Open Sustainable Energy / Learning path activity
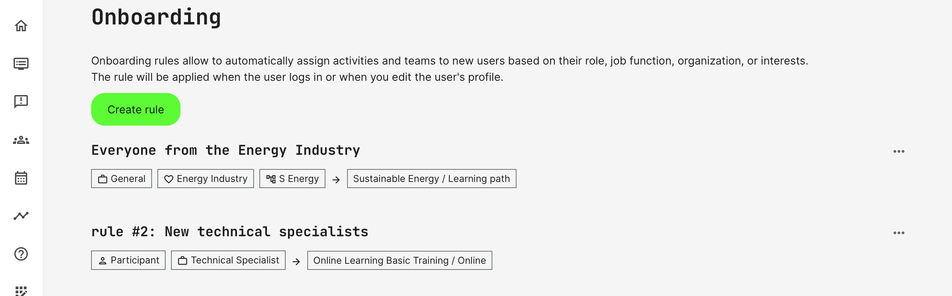This screenshot has height=296, width=952. 431,179
